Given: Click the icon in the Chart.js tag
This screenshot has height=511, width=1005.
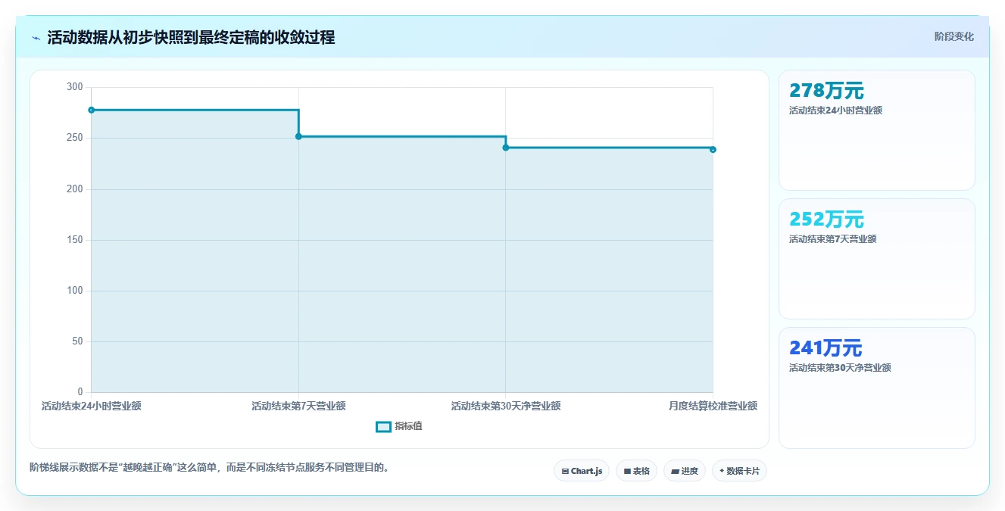Looking at the screenshot, I should coord(565,471).
